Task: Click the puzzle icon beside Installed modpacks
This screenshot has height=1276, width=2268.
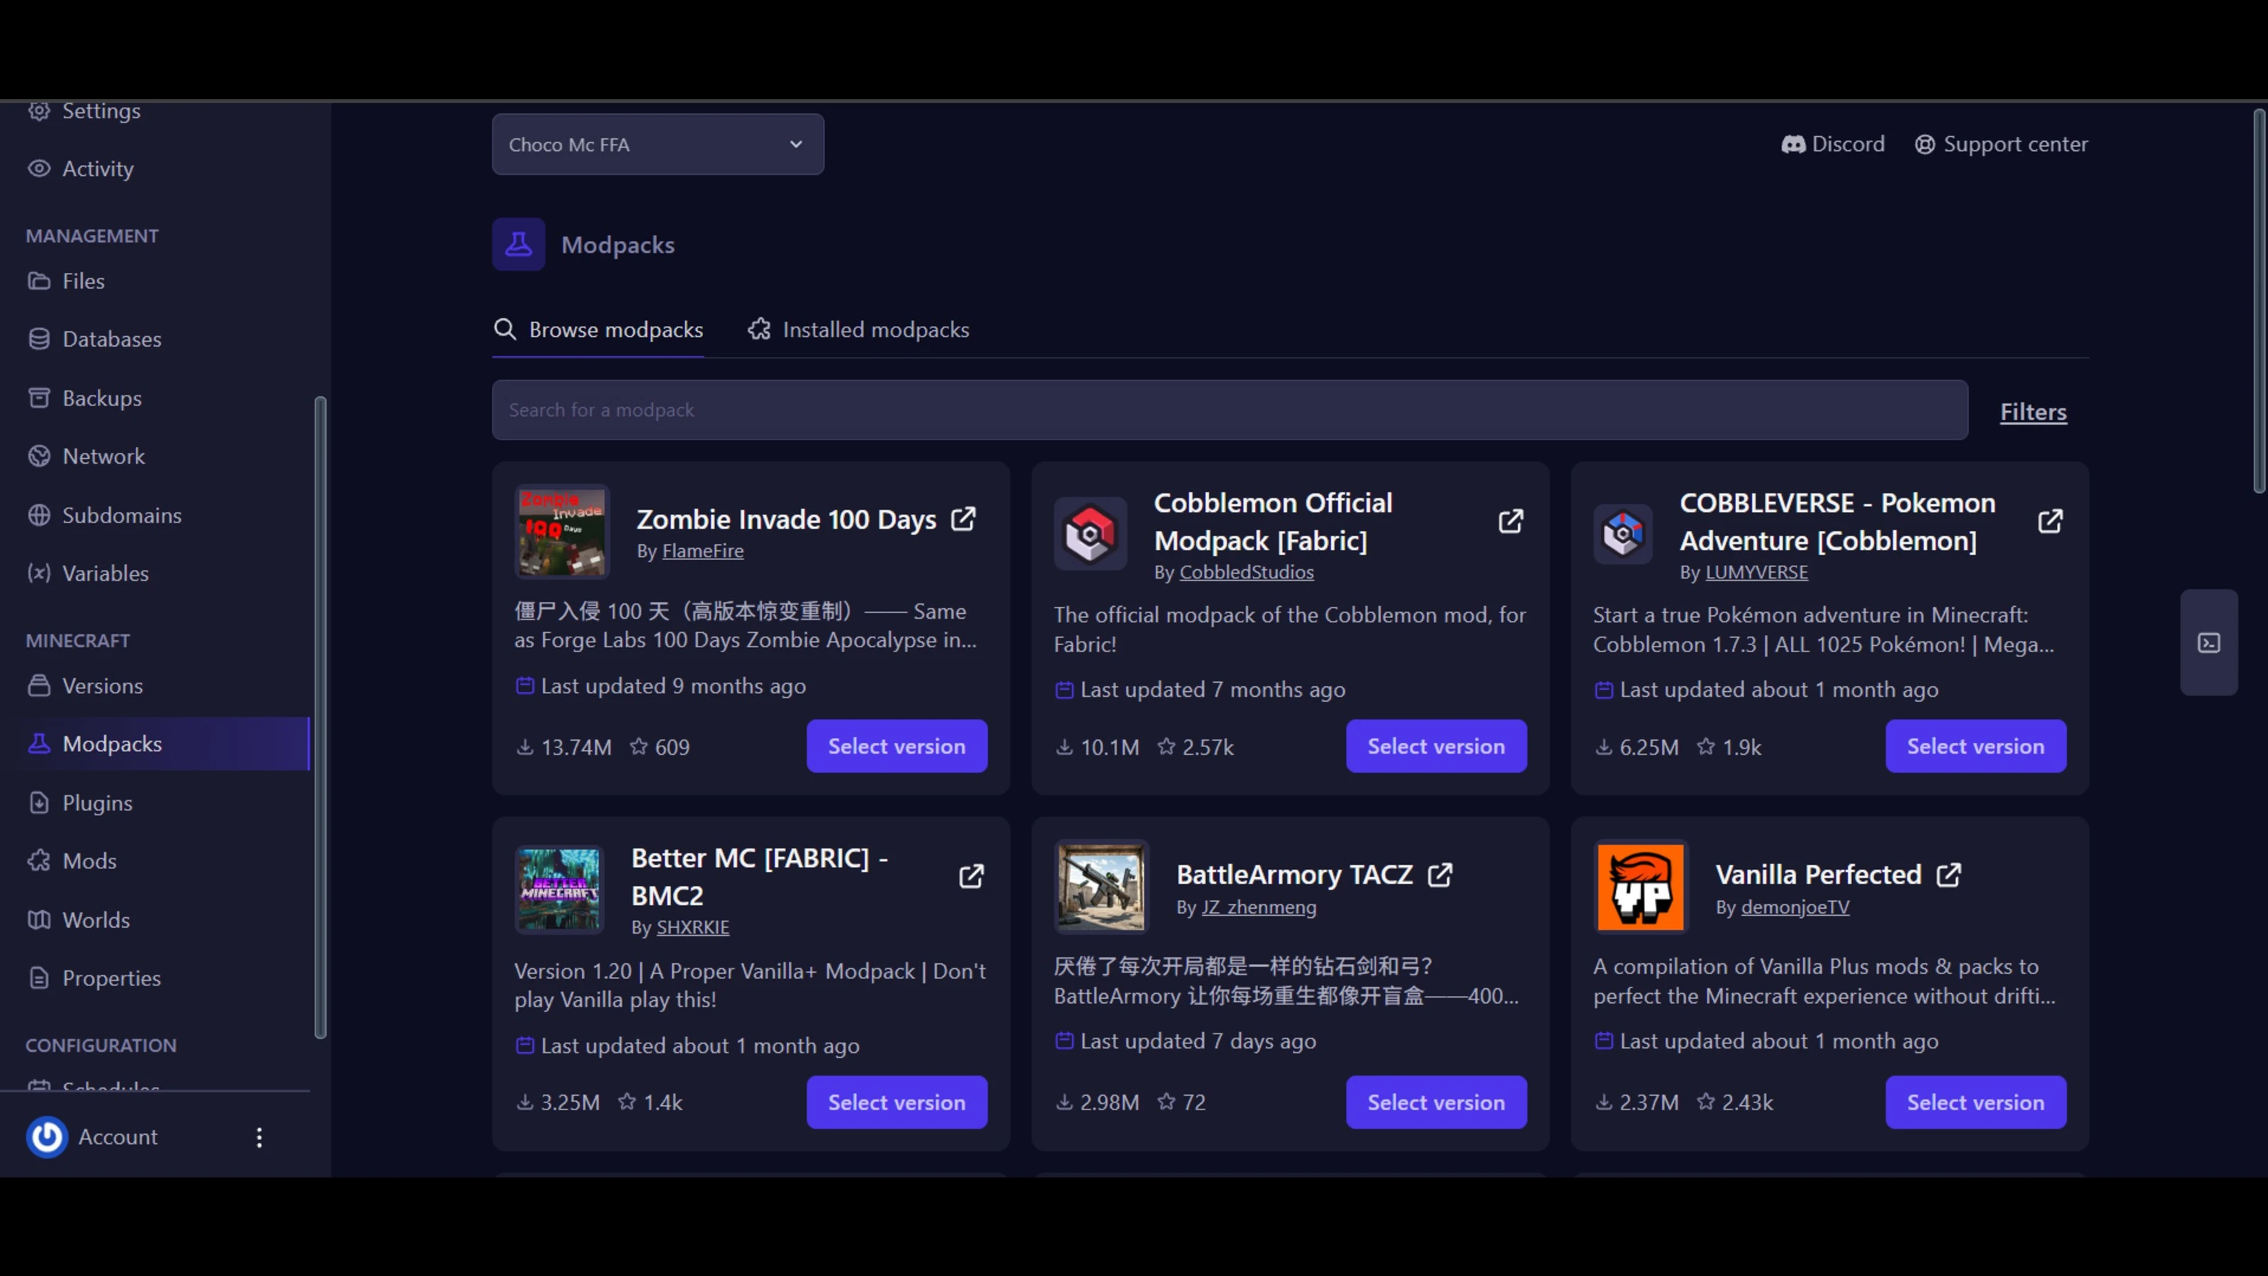Action: [759, 330]
